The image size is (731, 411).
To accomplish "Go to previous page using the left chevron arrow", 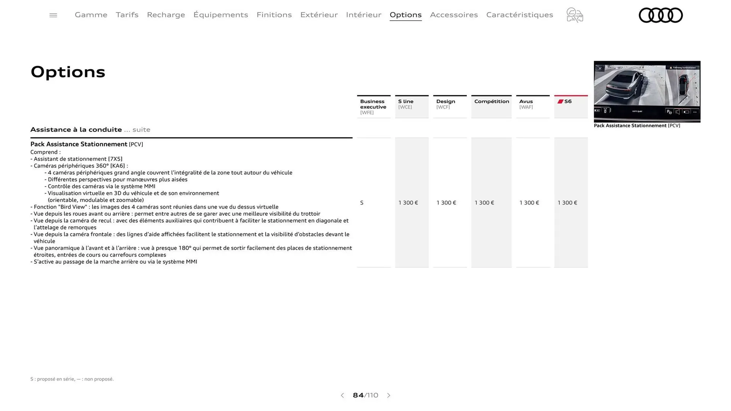I will (342, 395).
